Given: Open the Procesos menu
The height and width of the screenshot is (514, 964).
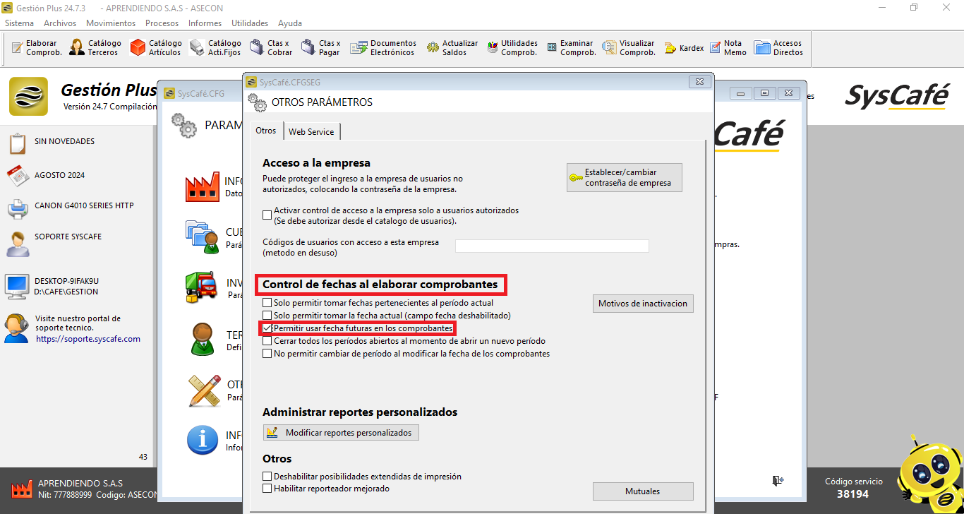Looking at the screenshot, I should click(x=162, y=23).
